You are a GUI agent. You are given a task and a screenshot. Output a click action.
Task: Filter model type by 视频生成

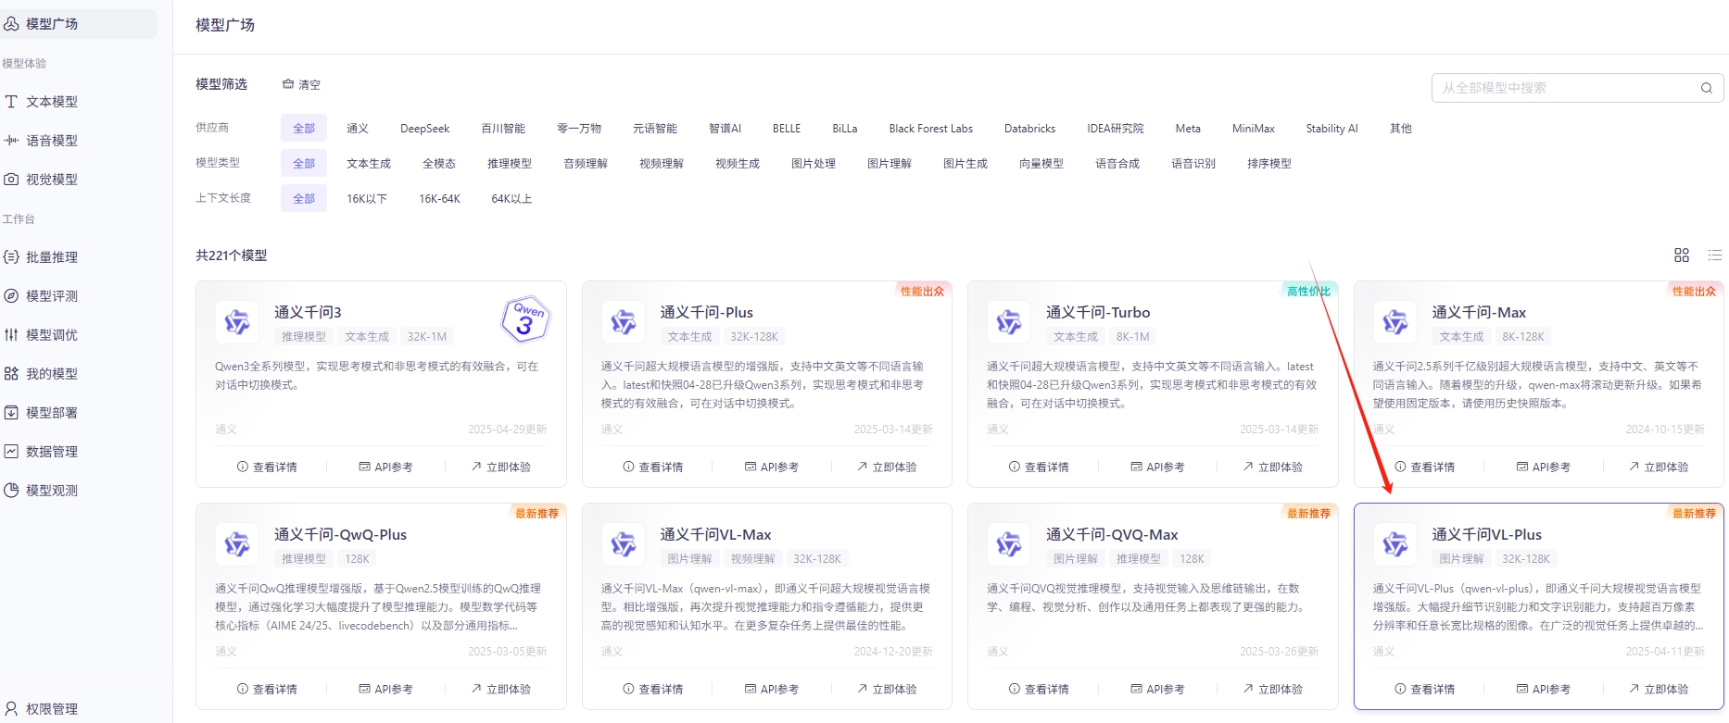click(738, 164)
